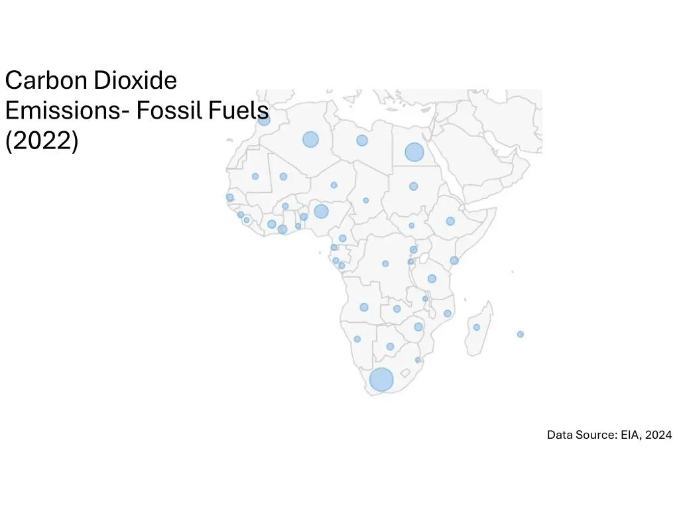This screenshot has width=679, height=509.
Task: Select the Namibia emissions bubble
Action: pos(357,339)
